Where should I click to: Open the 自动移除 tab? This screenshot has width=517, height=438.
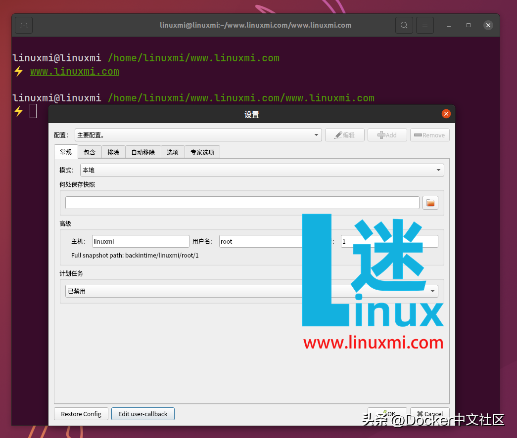click(x=143, y=152)
